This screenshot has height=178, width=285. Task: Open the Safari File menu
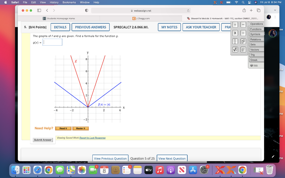click(25, 2)
